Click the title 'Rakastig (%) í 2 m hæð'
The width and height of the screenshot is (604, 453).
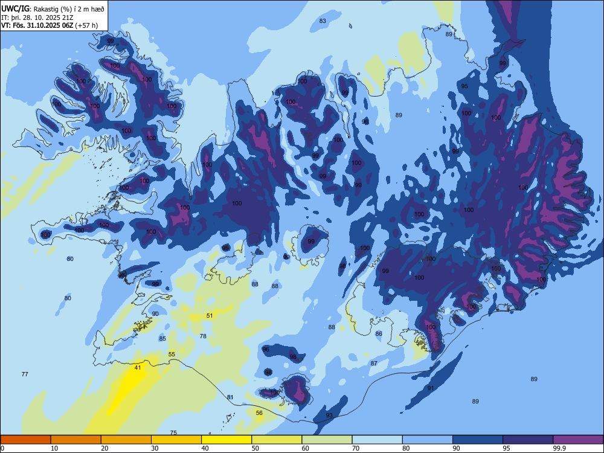click(x=69, y=8)
